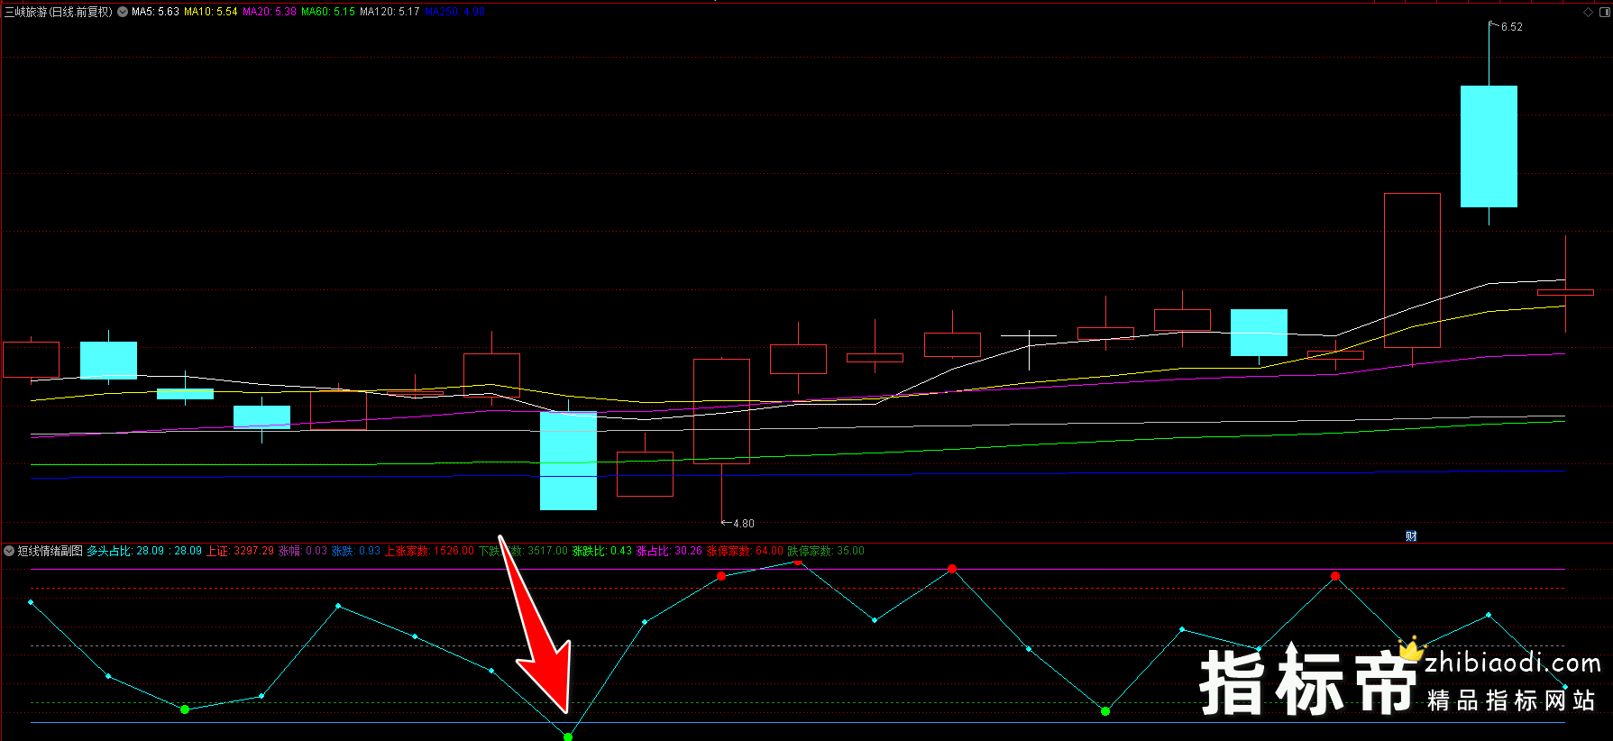
Task: Toggle the side panel icon at top right
Action: coord(1603,12)
